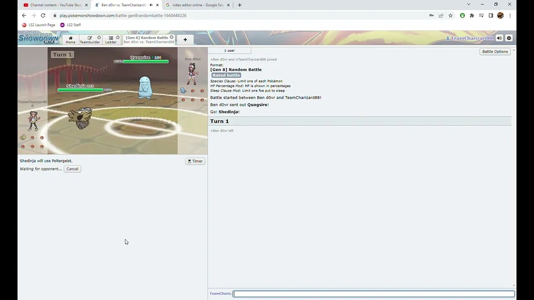Open LS2 Staff bookmark
534x300 pixels.
coord(71,25)
